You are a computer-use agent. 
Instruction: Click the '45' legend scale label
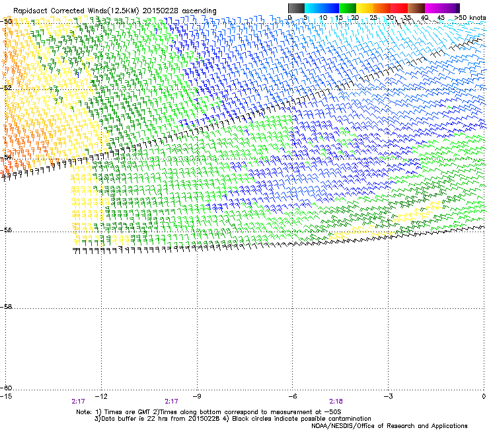(x=441, y=18)
